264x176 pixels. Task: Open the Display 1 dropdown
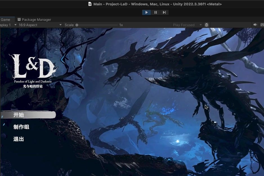(8, 25)
